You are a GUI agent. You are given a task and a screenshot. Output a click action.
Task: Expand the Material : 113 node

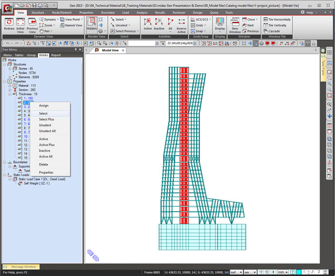coord(10,86)
